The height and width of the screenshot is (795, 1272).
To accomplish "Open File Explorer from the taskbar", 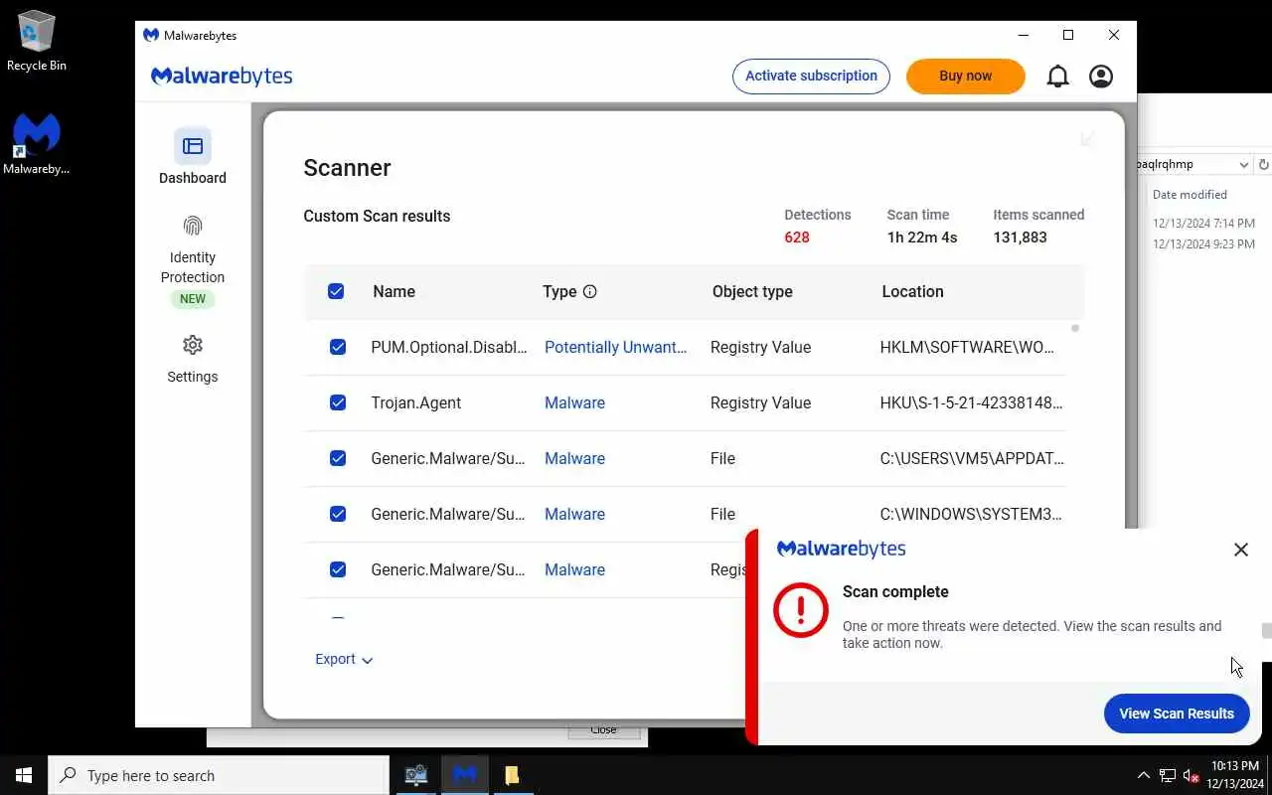I will click(512, 775).
